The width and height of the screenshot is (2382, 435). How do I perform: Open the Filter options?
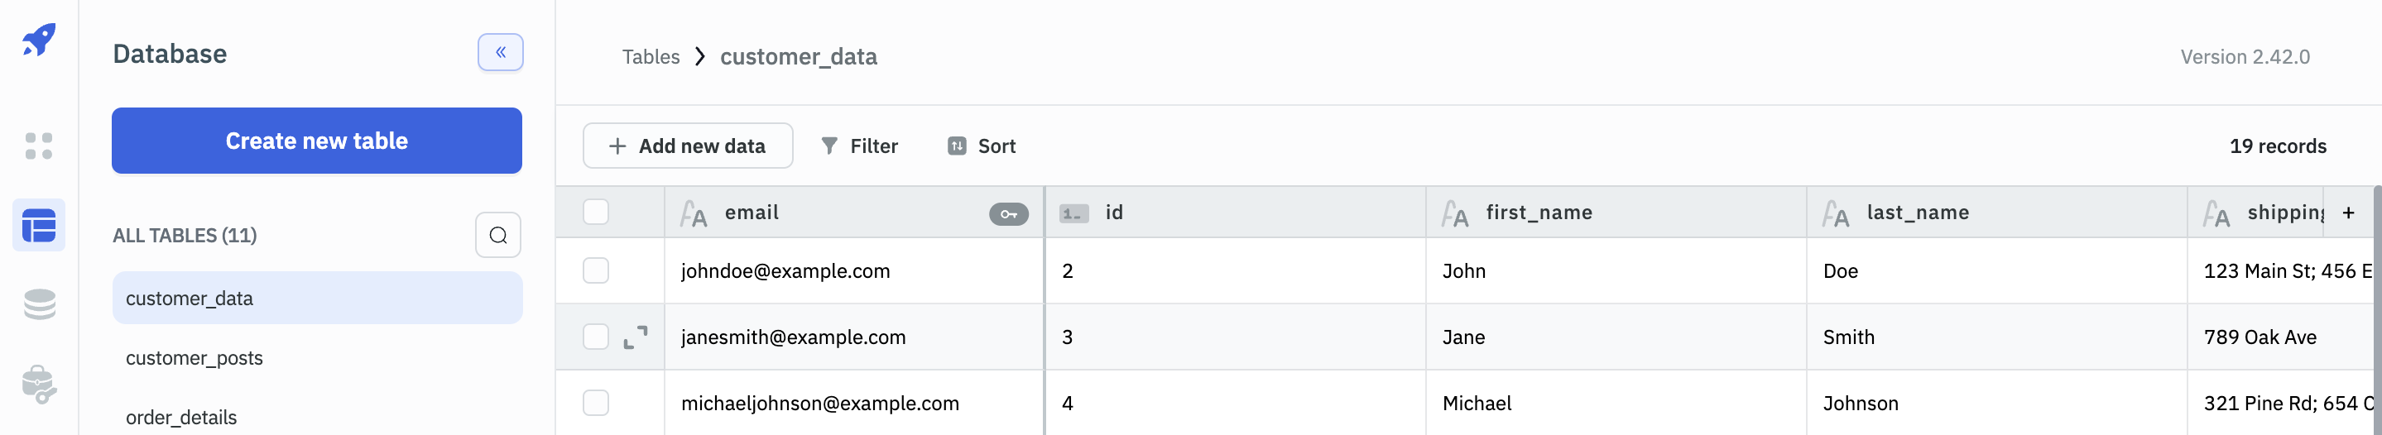pos(860,146)
